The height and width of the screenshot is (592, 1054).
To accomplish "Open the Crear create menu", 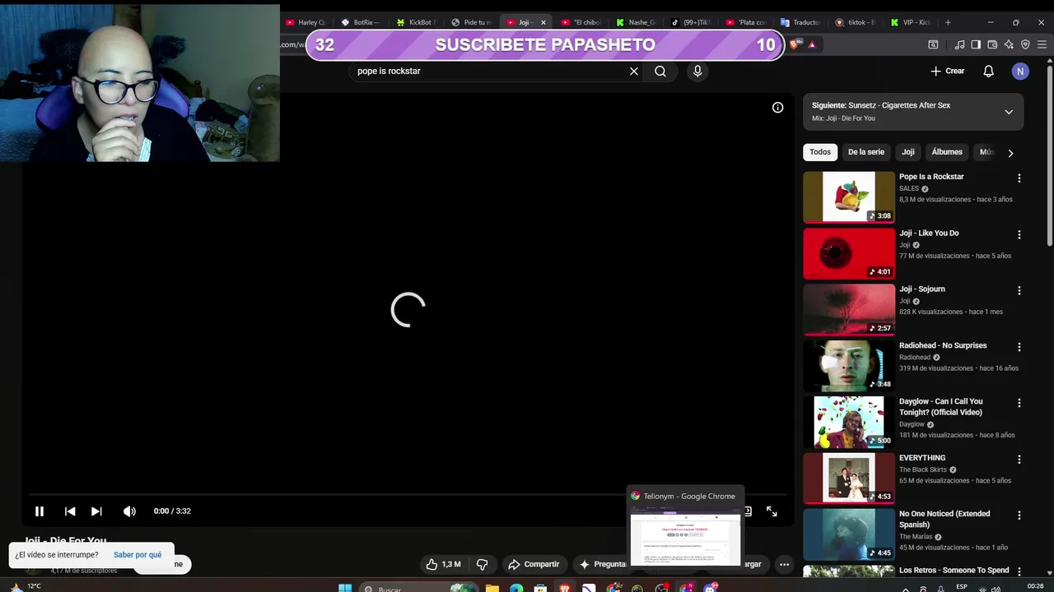I will 947,72.
